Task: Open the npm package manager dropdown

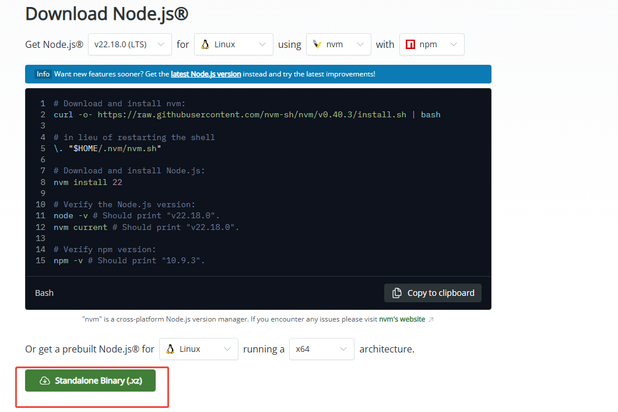Action: 431,44
